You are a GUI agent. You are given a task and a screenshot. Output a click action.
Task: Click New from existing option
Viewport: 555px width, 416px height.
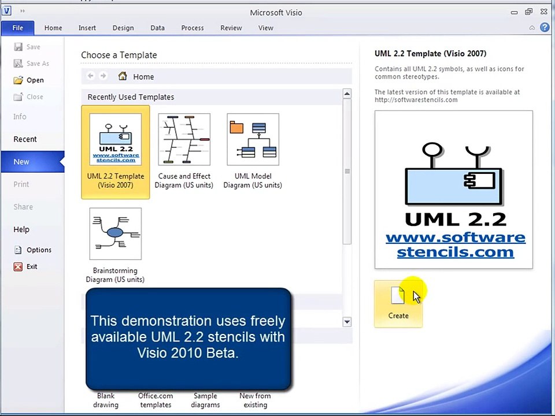[x=255, y=400]
